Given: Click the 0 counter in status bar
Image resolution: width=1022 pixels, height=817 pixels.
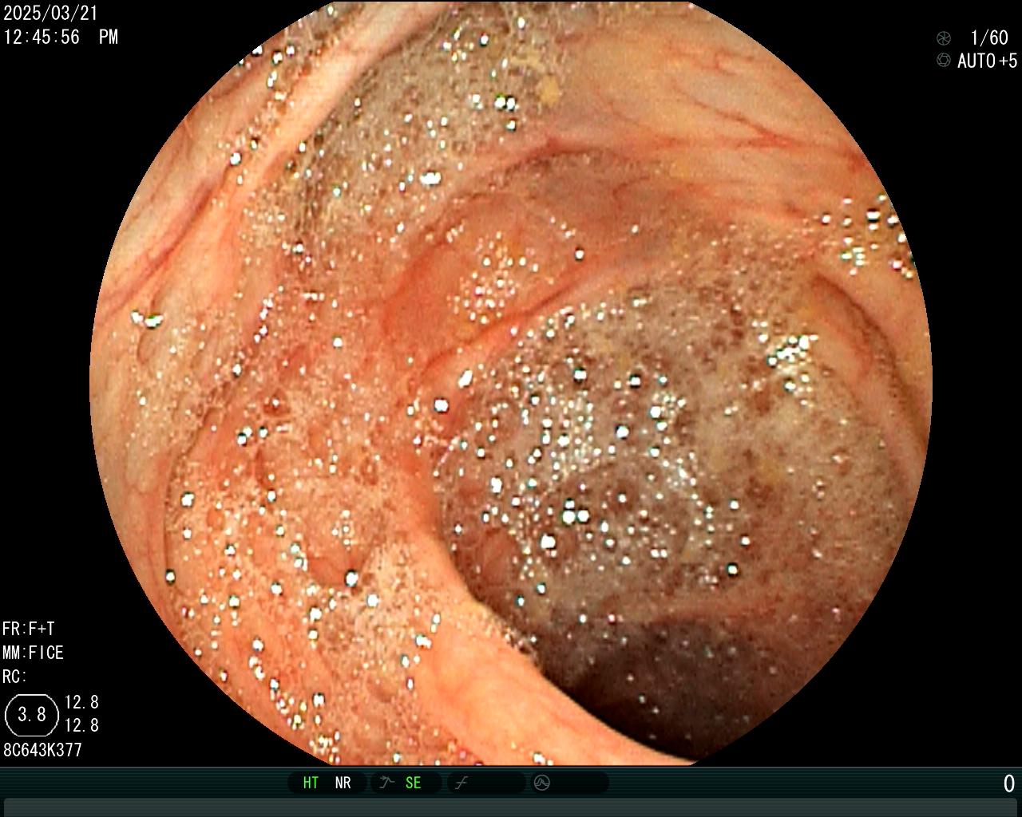Looking at the screenshot, I should pos(1009,783).
